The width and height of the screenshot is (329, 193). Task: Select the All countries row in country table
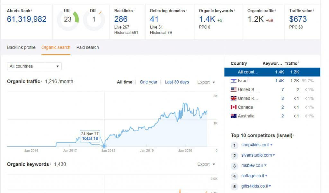[x=272, y=72]
